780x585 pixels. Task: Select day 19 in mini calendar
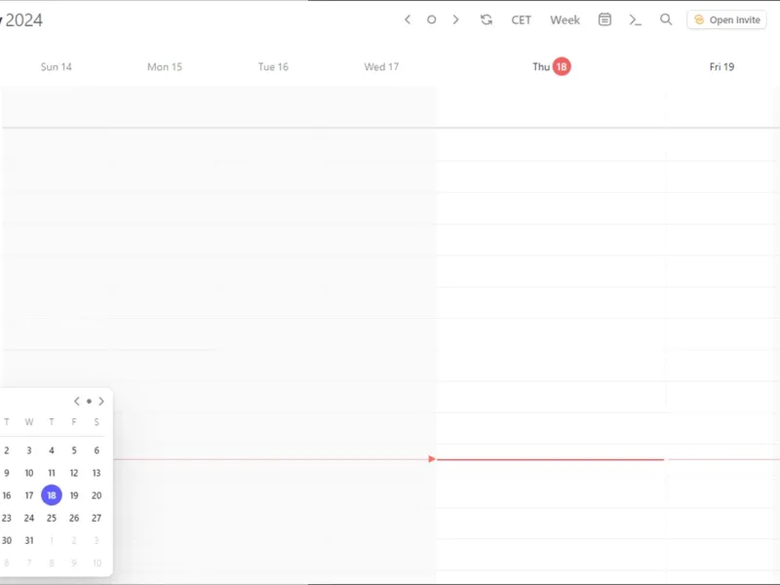[74, 495]
